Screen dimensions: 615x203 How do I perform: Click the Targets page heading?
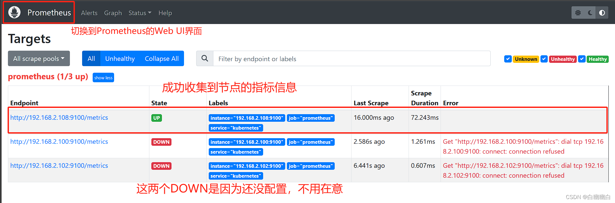[29, 39]
